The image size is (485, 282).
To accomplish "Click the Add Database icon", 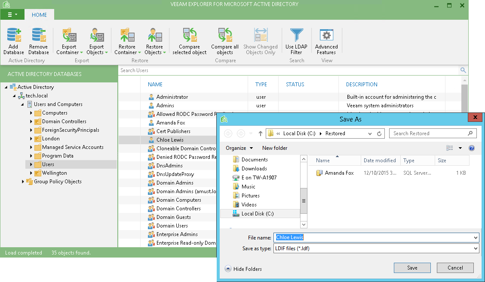I will tap(14, 35).
